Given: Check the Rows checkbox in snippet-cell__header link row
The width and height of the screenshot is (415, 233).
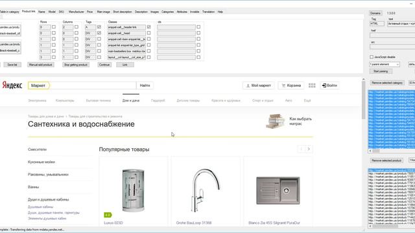Looking at the screenshot, I should (x=54, y=27).
